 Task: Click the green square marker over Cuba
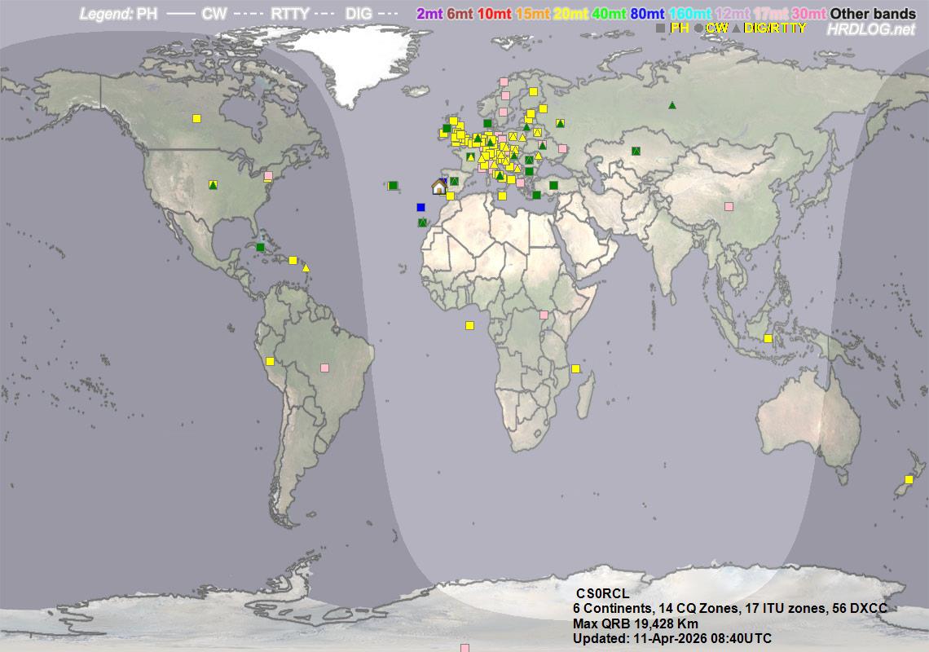pyautogui.click(x=260, y=247)
